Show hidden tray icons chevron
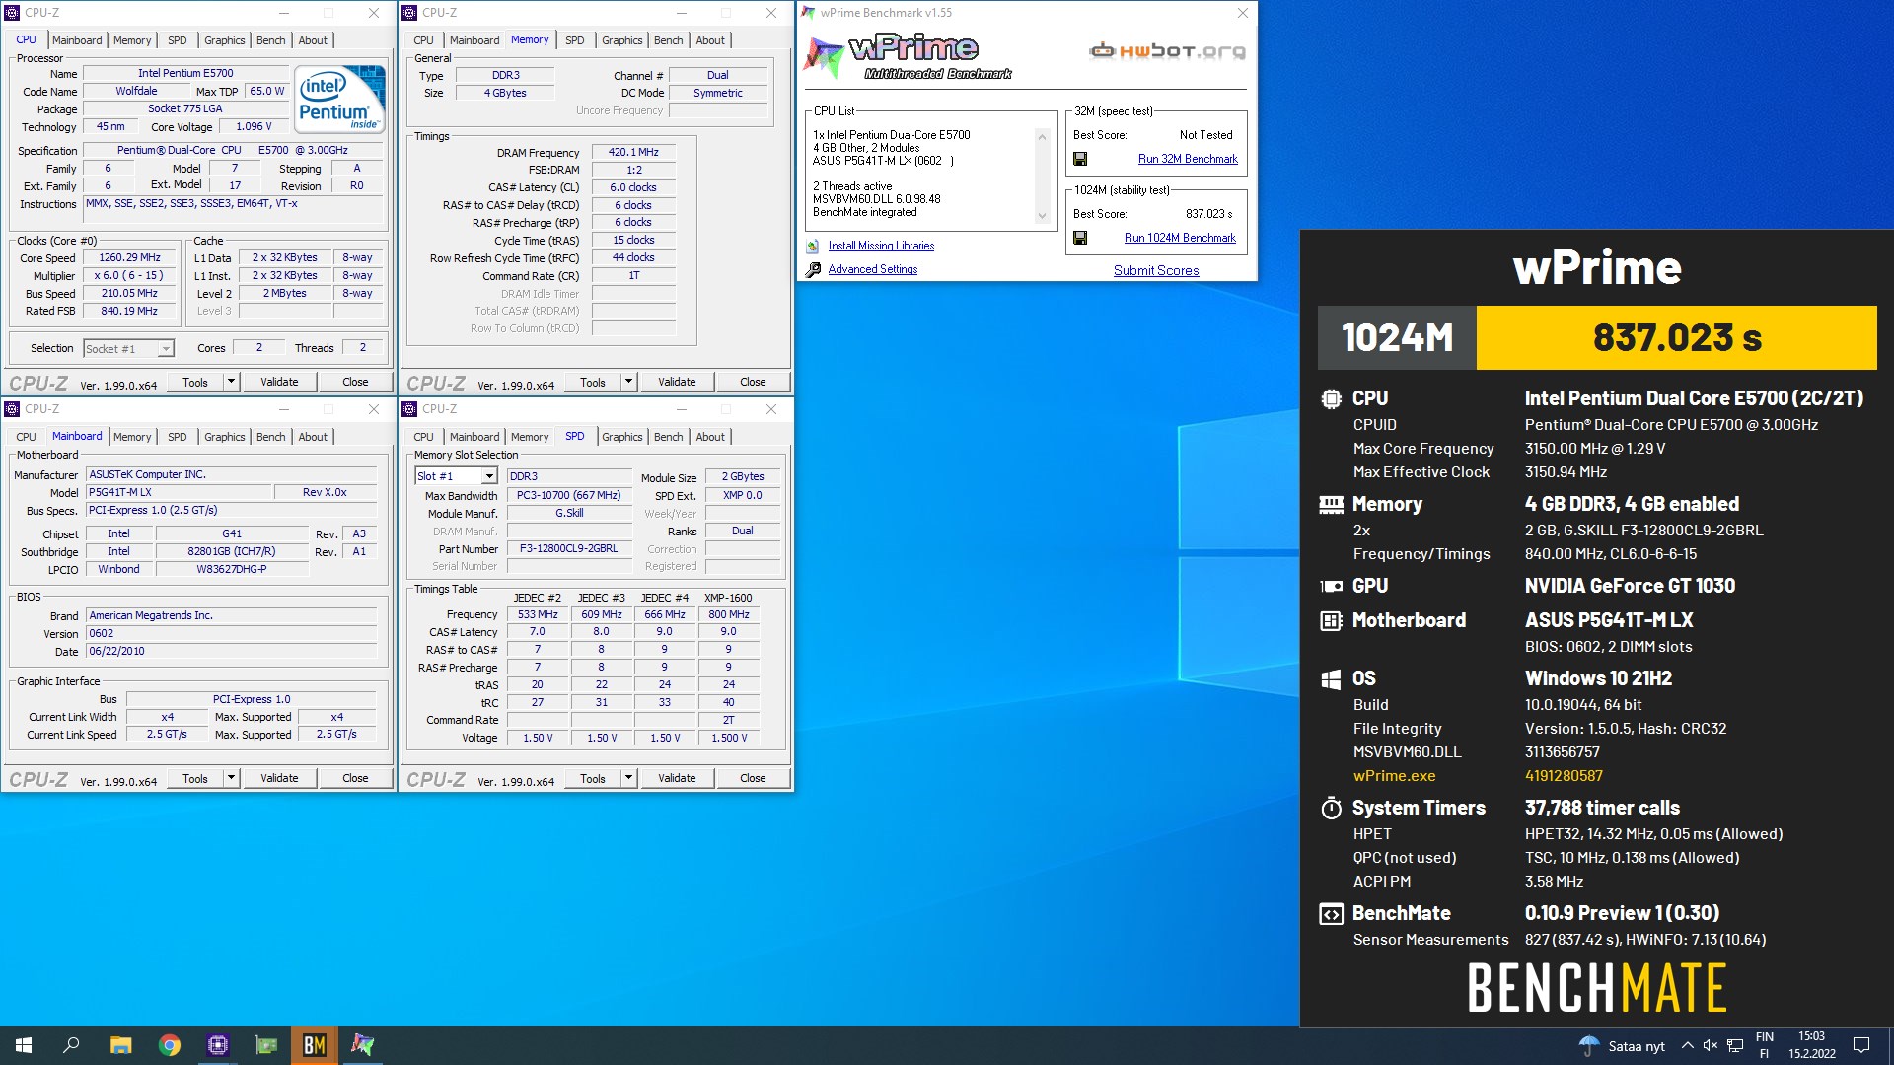Screen dimensions: 1894x1065 click(1687, 1045)
